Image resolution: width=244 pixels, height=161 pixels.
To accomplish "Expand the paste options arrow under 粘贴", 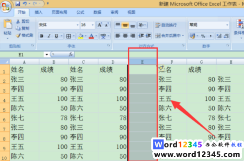I will point(7,39).
